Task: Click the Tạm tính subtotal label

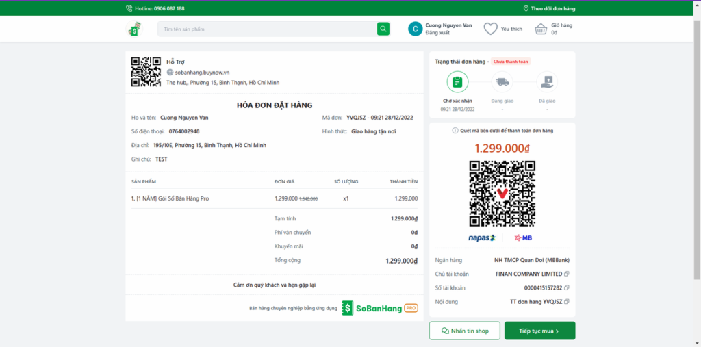Action: click(285, 218)
